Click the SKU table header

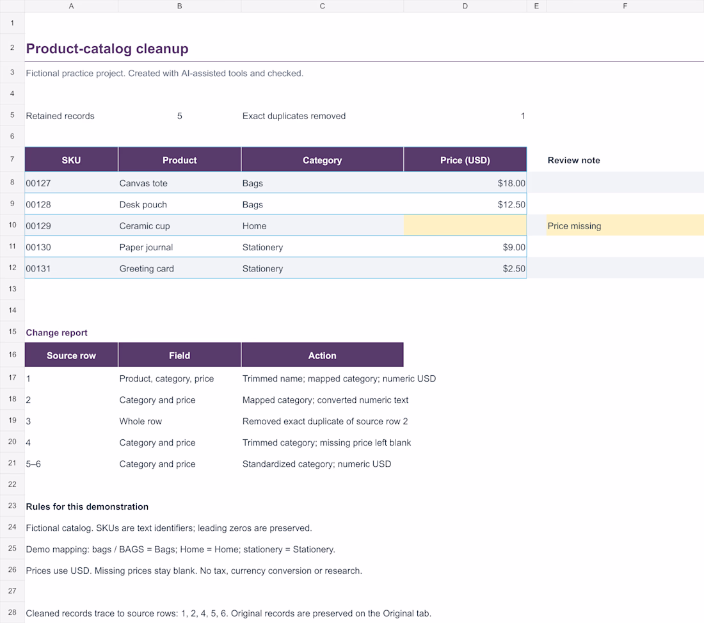(72, 160)
